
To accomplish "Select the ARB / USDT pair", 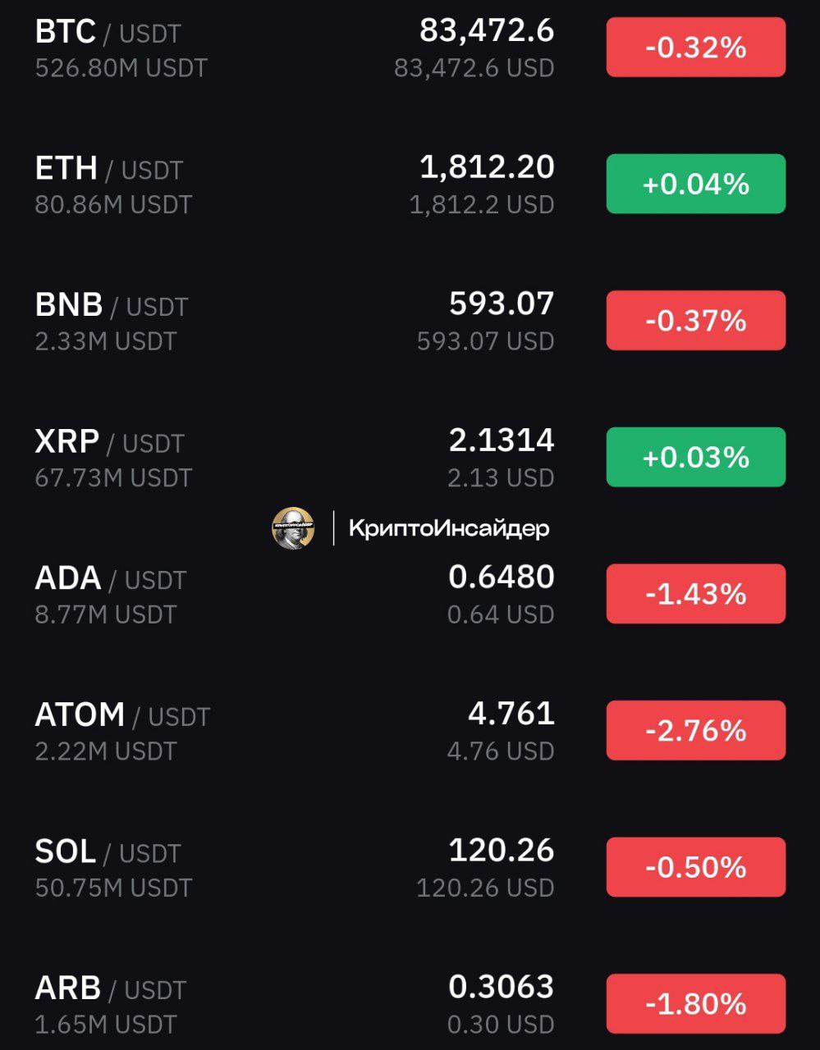I will [410, 1003].
